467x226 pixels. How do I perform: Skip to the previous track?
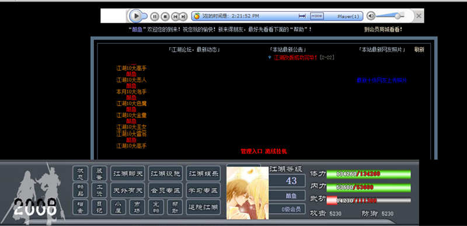(176, 16)
